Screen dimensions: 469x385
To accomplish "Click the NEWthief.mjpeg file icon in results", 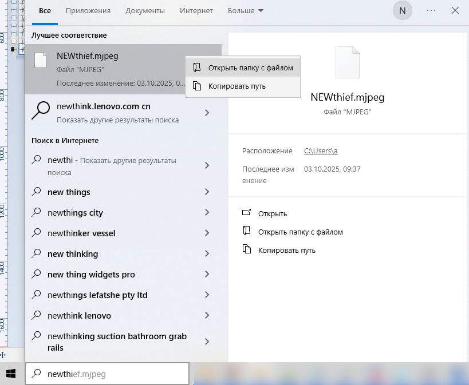I will [x=40, y=61].
